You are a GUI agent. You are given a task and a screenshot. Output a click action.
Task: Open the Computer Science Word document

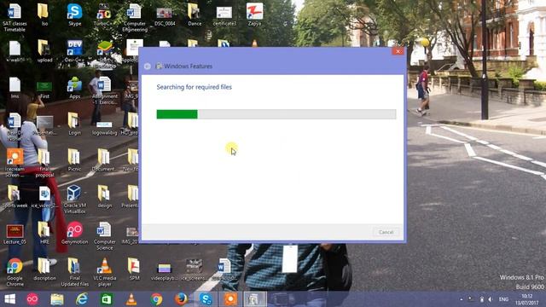point(104,236)
